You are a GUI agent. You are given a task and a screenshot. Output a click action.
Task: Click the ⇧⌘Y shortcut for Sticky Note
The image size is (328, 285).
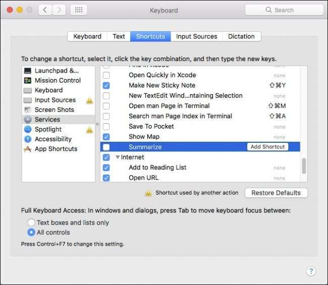278,85
